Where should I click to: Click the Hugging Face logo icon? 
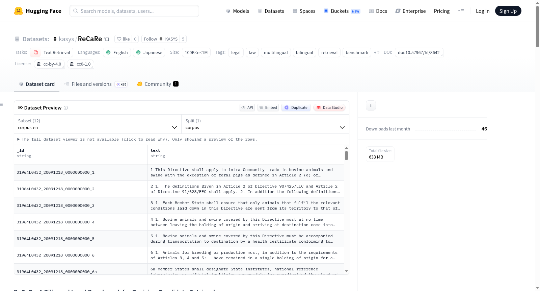click(19, 11)
